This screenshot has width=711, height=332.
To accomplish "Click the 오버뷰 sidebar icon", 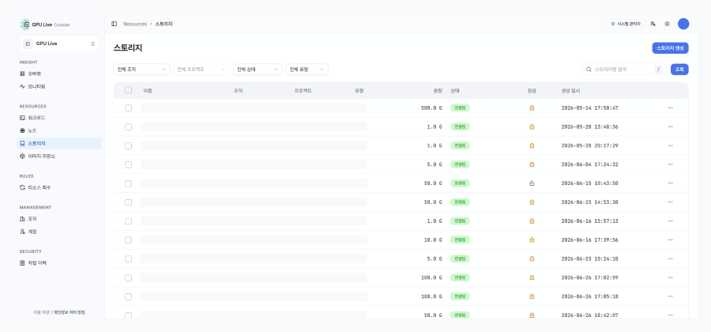I will tap(23, 74).
